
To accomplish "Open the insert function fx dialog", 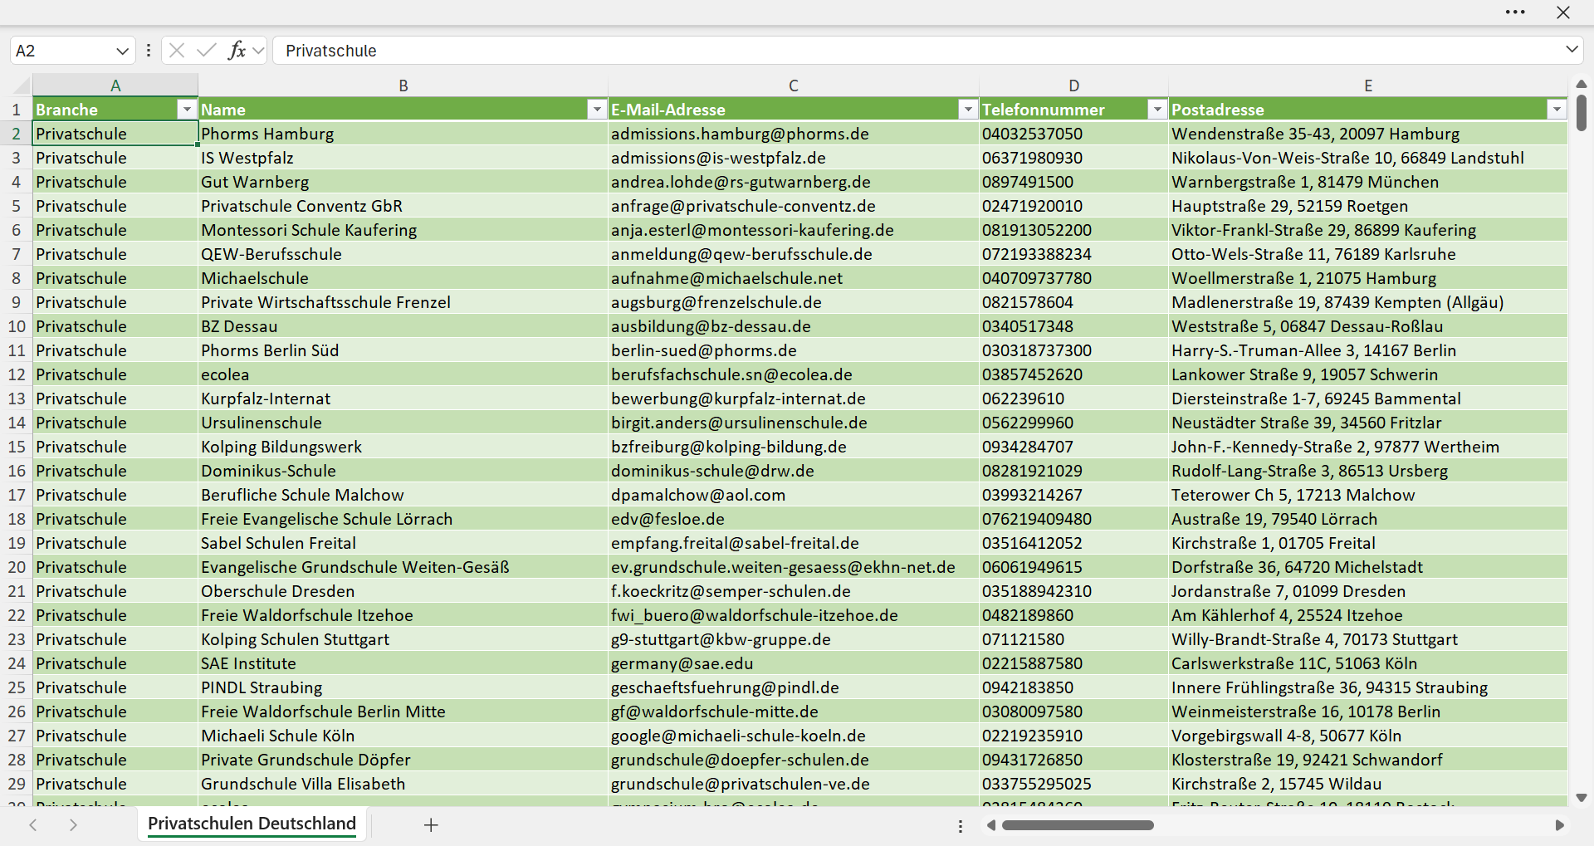I will click(237, 51).
